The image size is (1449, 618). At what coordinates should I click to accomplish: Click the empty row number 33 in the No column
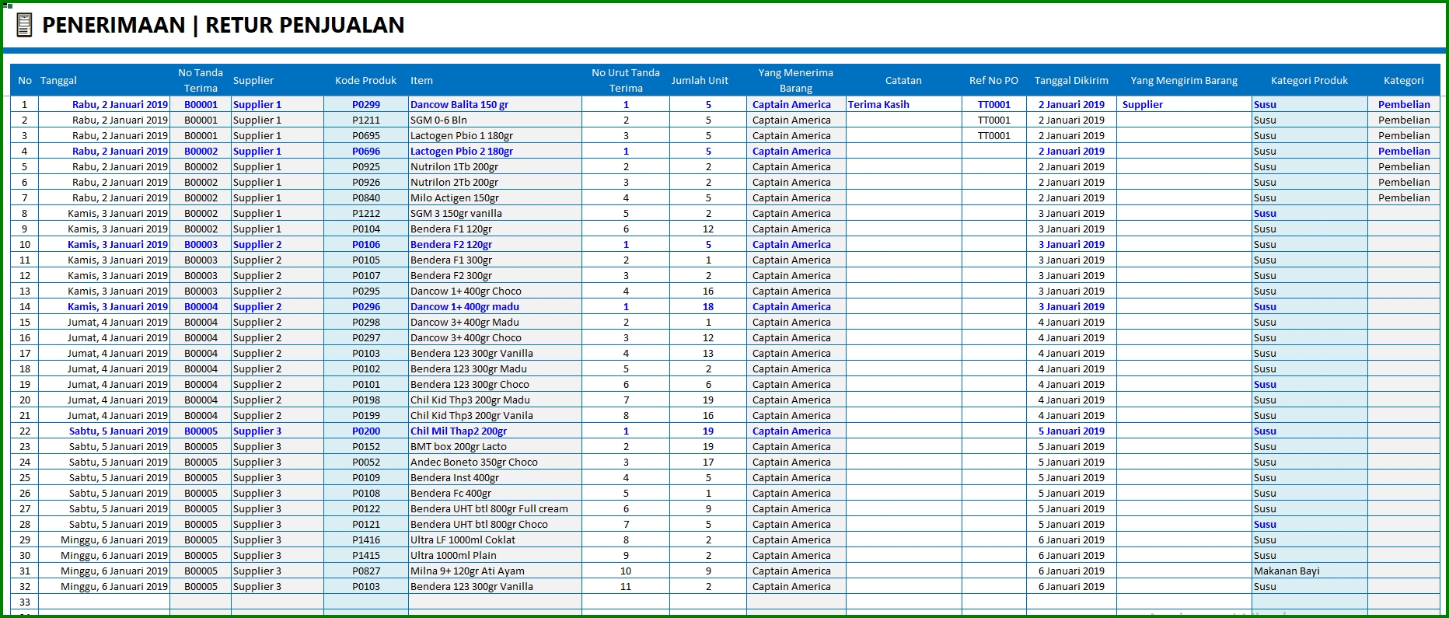[25, 602]
